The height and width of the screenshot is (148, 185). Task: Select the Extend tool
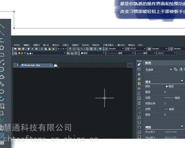[x=139, y=113]
